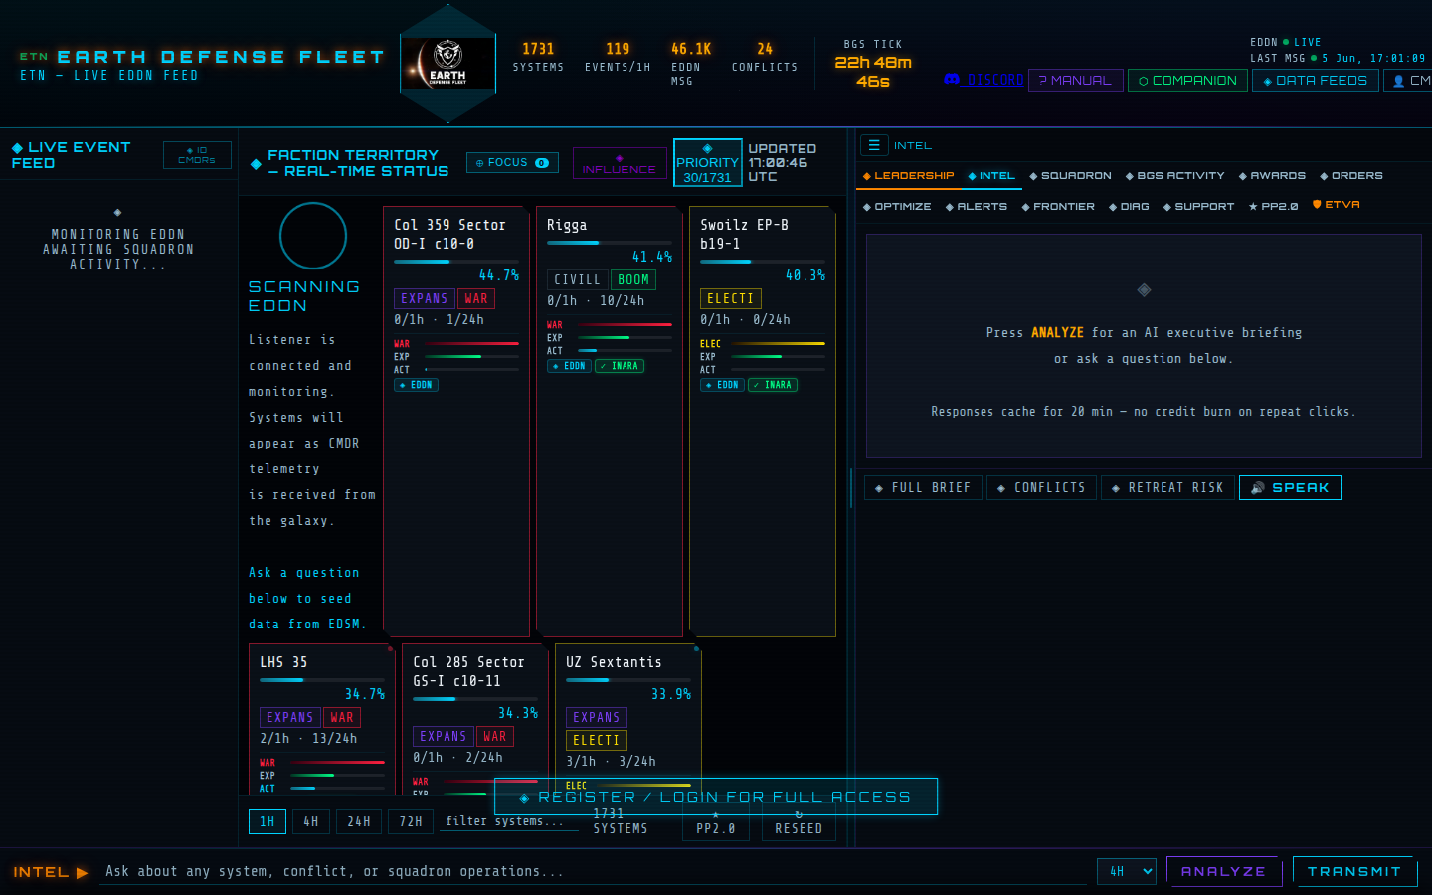Click the speaker icon on Speak button

(x=1258, y=488)
